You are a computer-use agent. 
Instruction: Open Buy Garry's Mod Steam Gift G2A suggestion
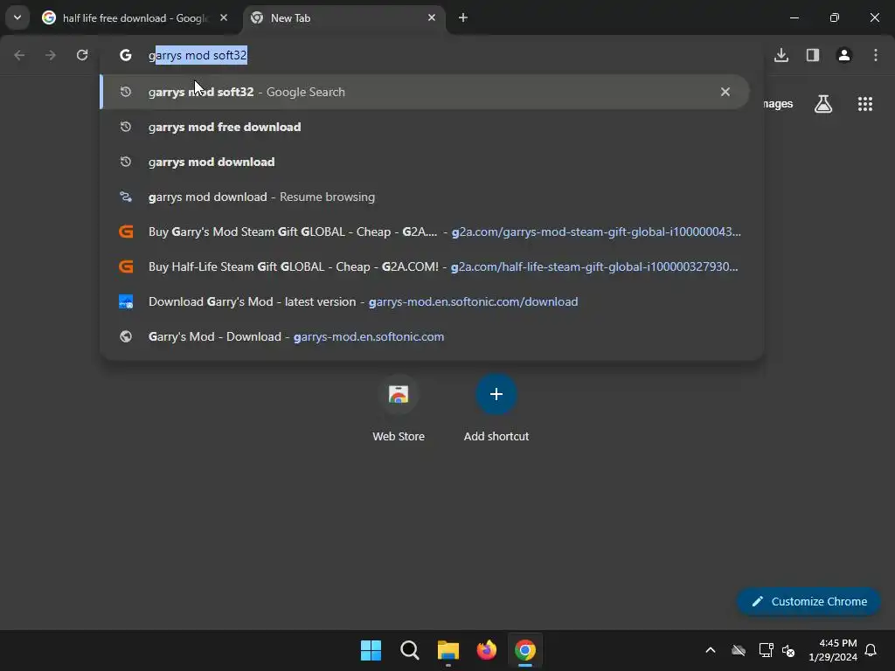click(x=425, y=232)
